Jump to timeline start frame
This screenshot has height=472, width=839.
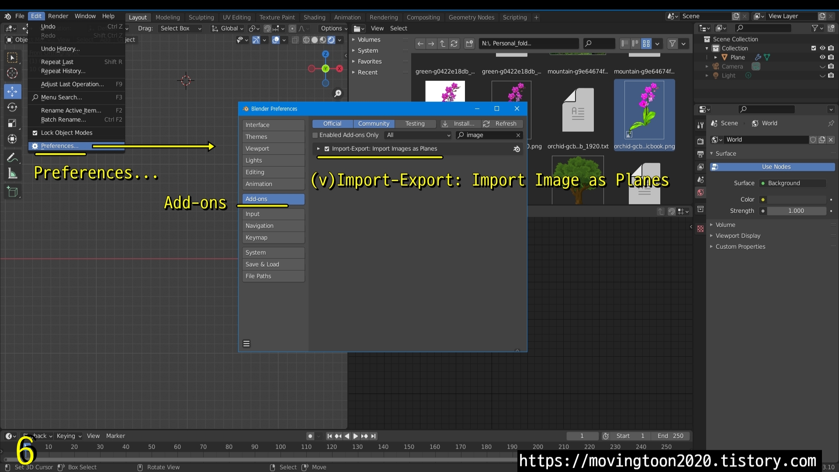(x=329, y=436)
